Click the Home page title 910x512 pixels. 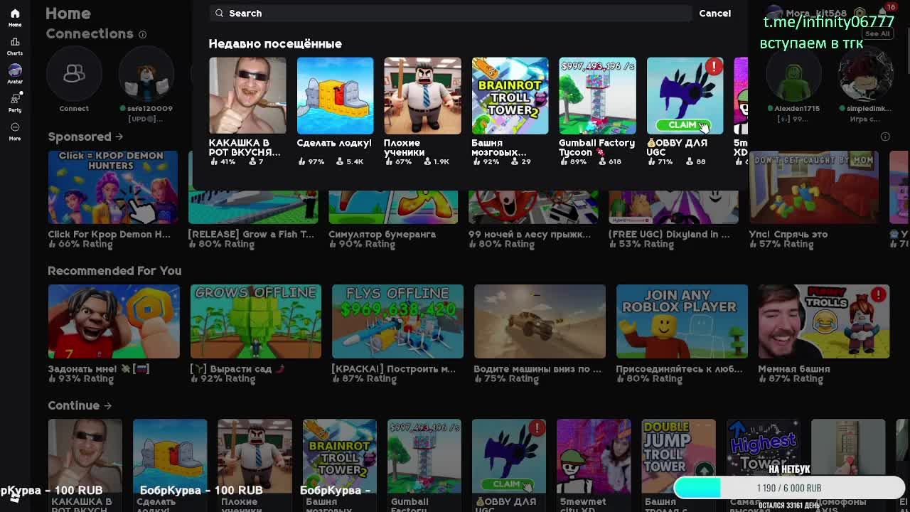pos(68,14)
